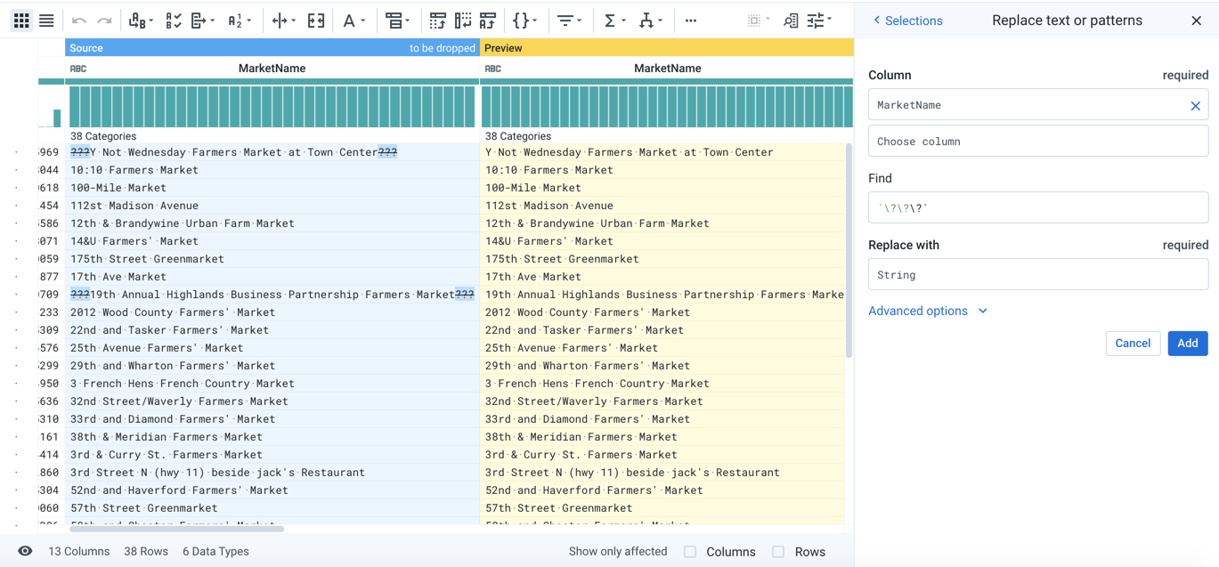Screen dimensions: 1219x567
Task: Open the Choose column dropdown
Action: [x=1036, y=141]
